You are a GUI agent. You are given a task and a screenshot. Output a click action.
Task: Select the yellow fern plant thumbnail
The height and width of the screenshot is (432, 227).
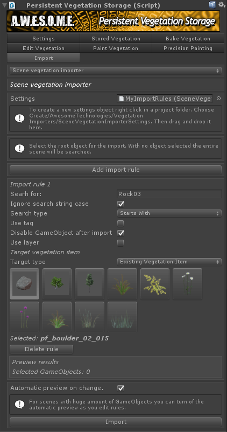click(155, 284)
